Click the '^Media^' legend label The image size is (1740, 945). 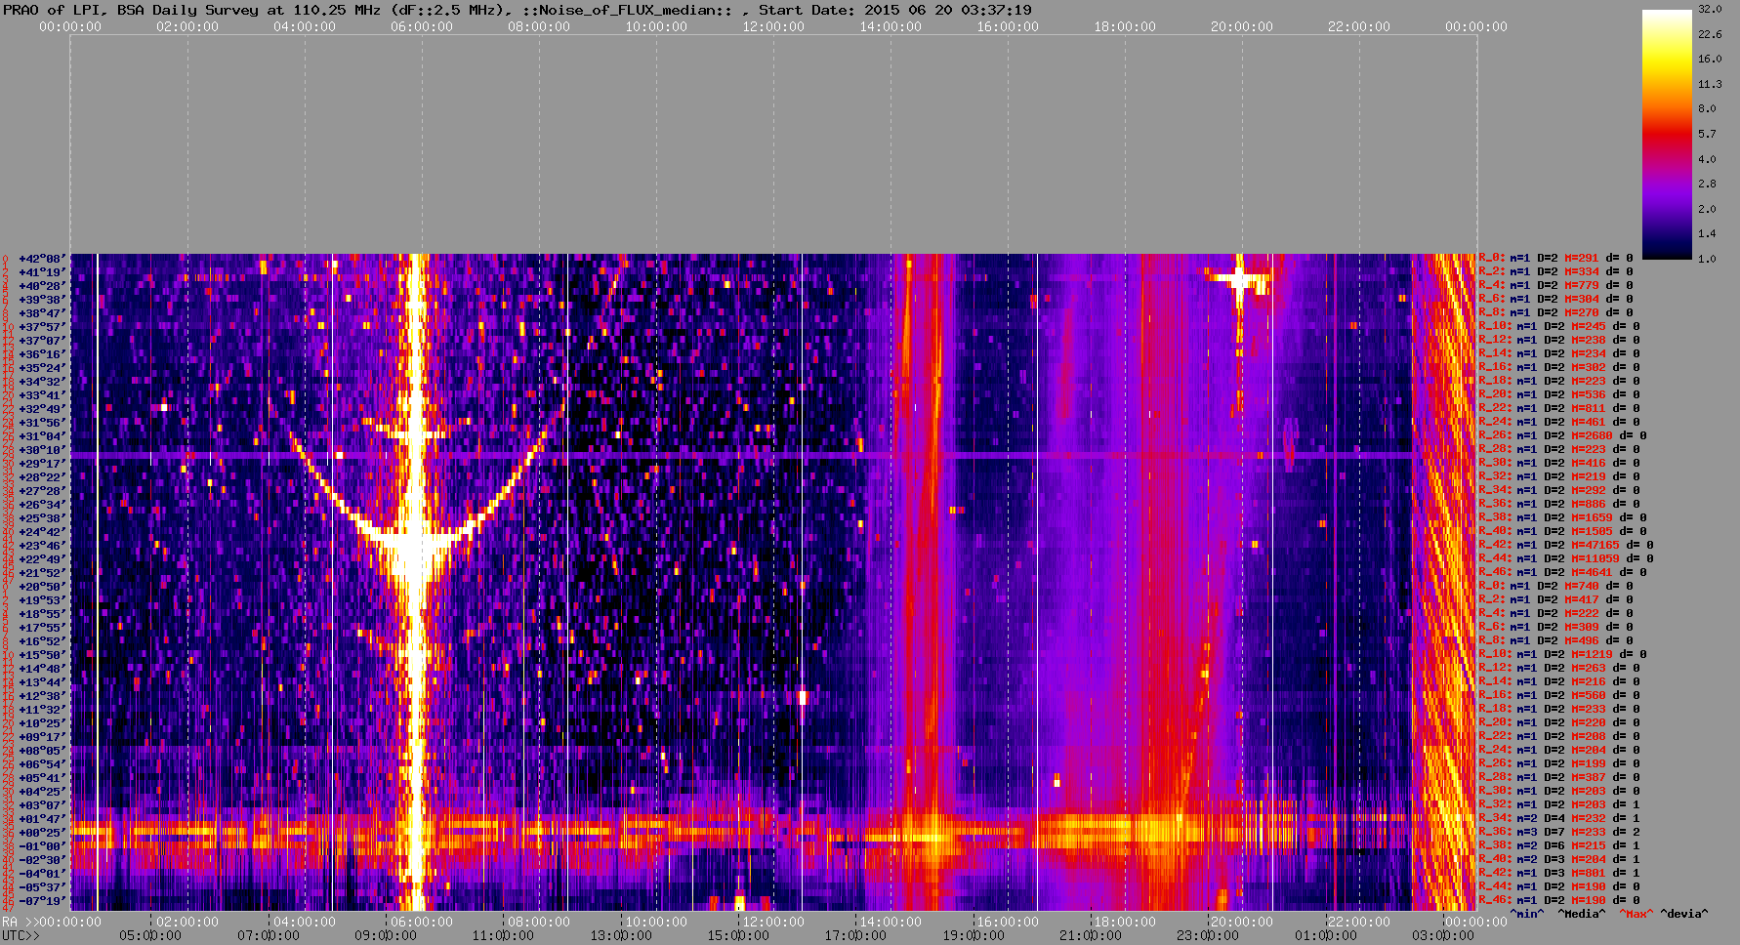coord(1581,914)
